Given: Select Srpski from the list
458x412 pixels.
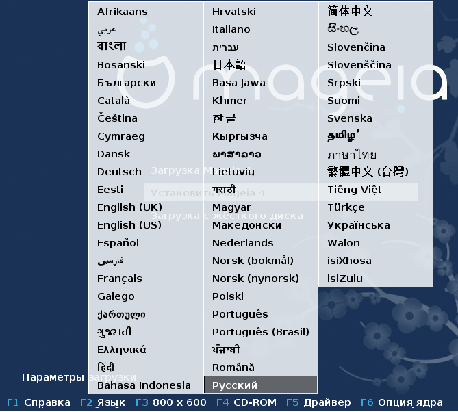Looking at the screenshot, I should coord(344,83).
